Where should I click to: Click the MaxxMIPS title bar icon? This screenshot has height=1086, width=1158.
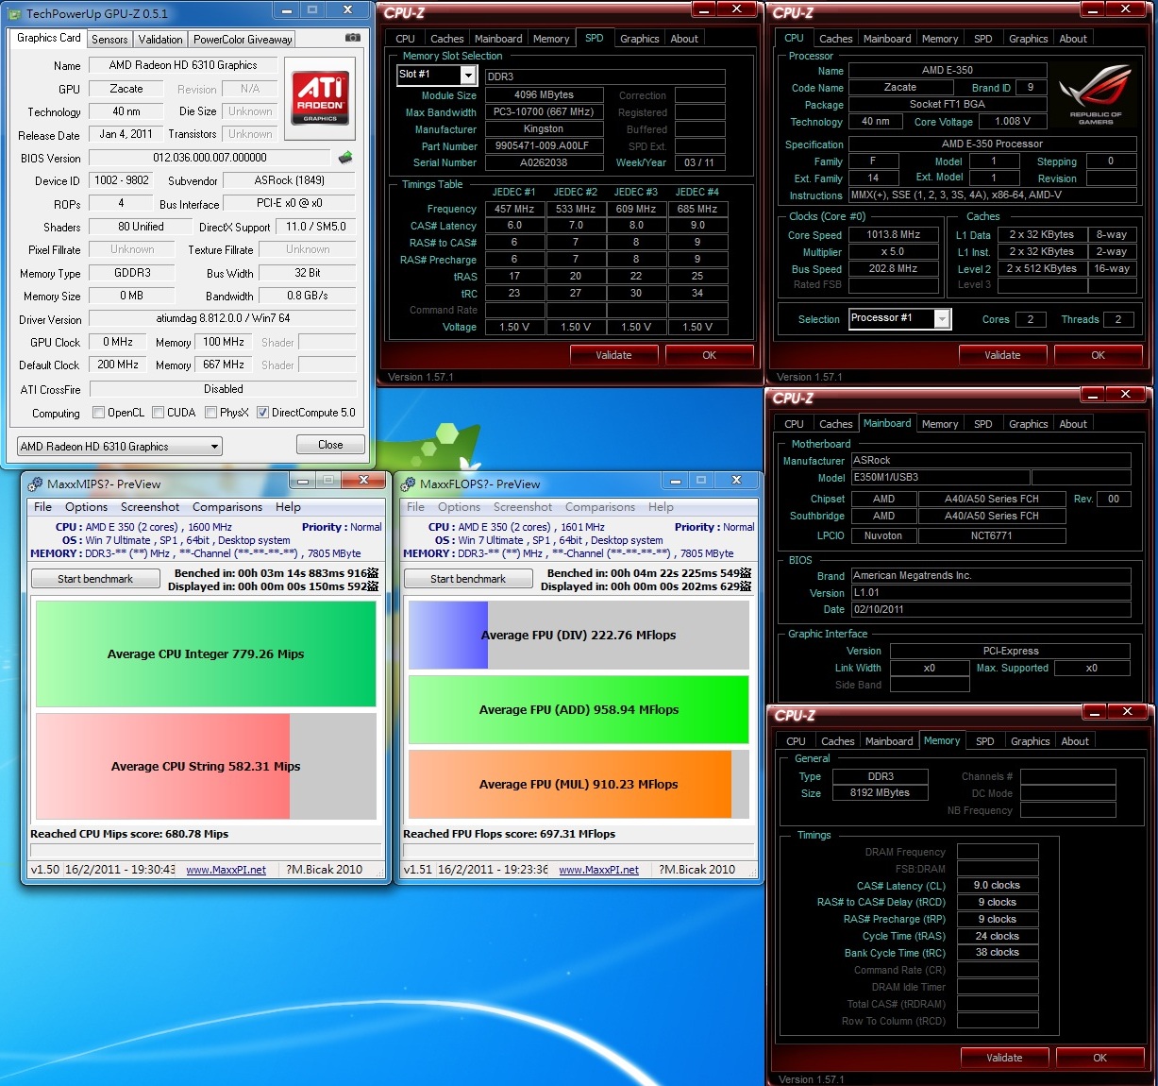pos(35,484)
